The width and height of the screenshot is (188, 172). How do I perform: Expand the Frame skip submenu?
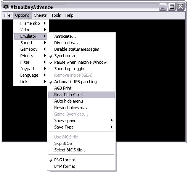[x=31, y=23]
